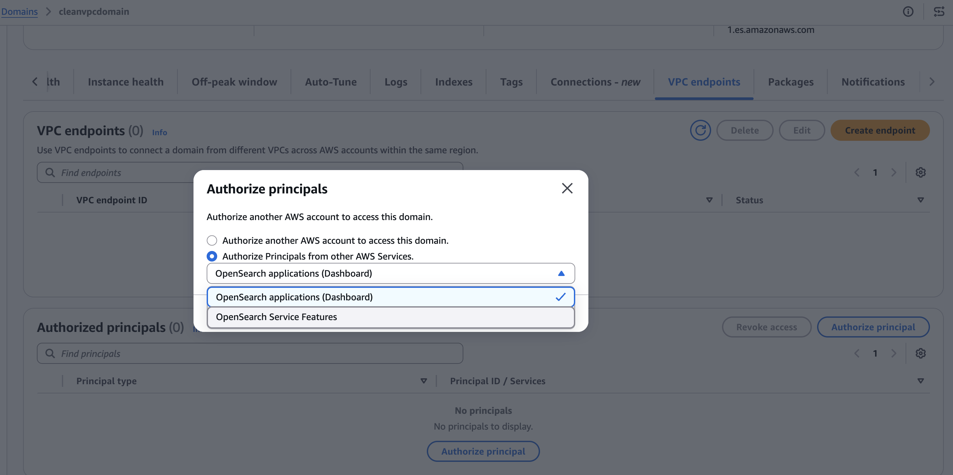
Task: Close the Authorize principals dialog
Action: pyautogui.click(x=567, y=188)
